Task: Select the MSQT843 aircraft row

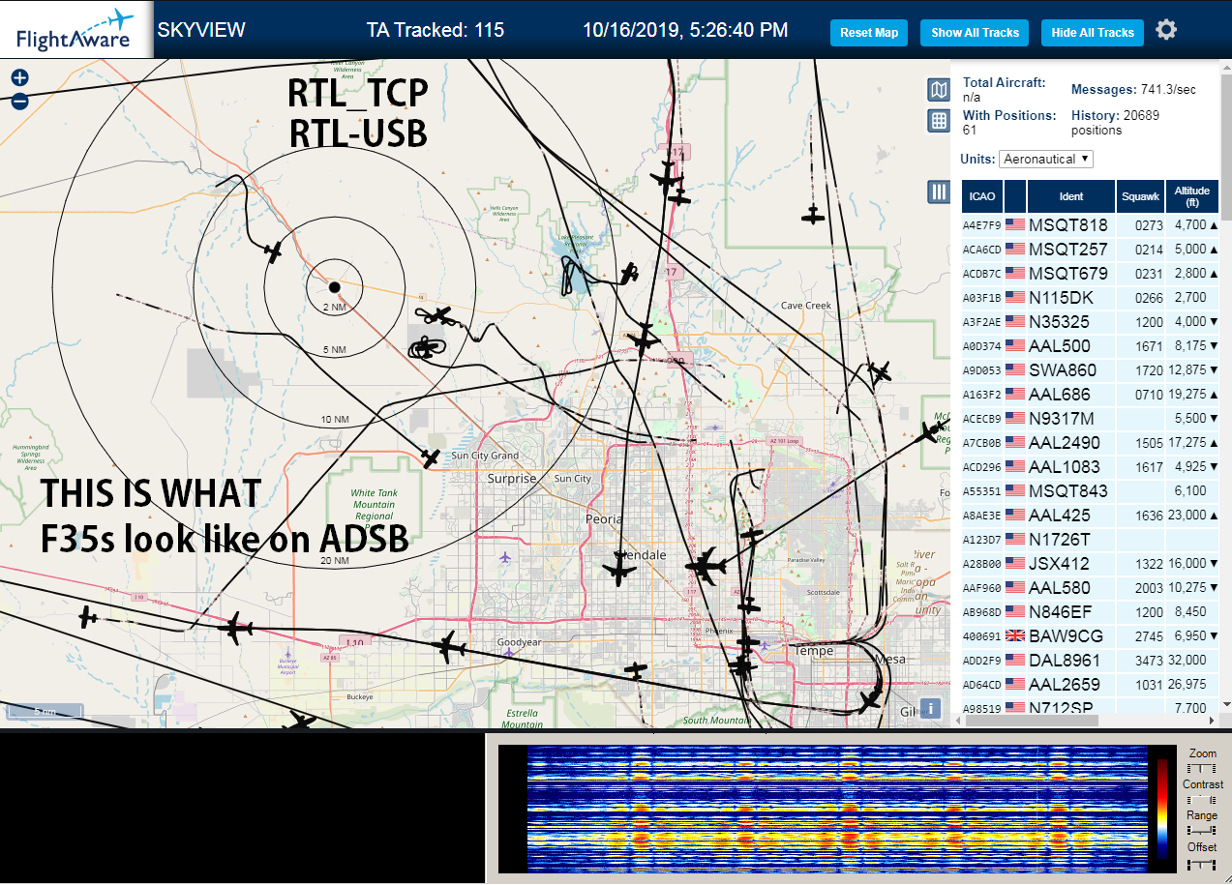Action: click(x=1090, y=491)
